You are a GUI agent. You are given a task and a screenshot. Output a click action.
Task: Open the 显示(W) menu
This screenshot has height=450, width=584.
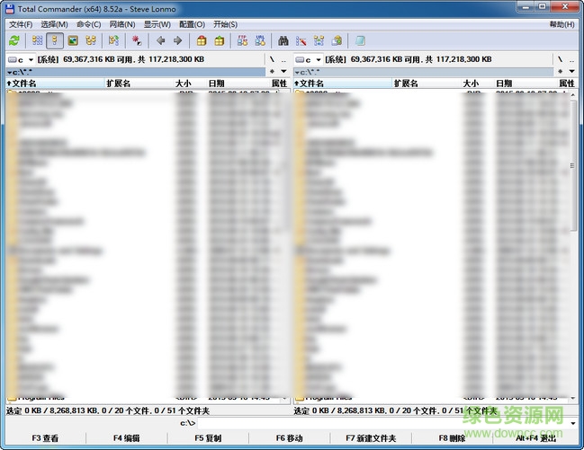coord(157,24)
